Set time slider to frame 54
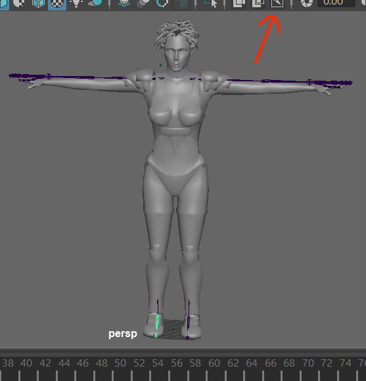366x381 pixels. point(158,363)
